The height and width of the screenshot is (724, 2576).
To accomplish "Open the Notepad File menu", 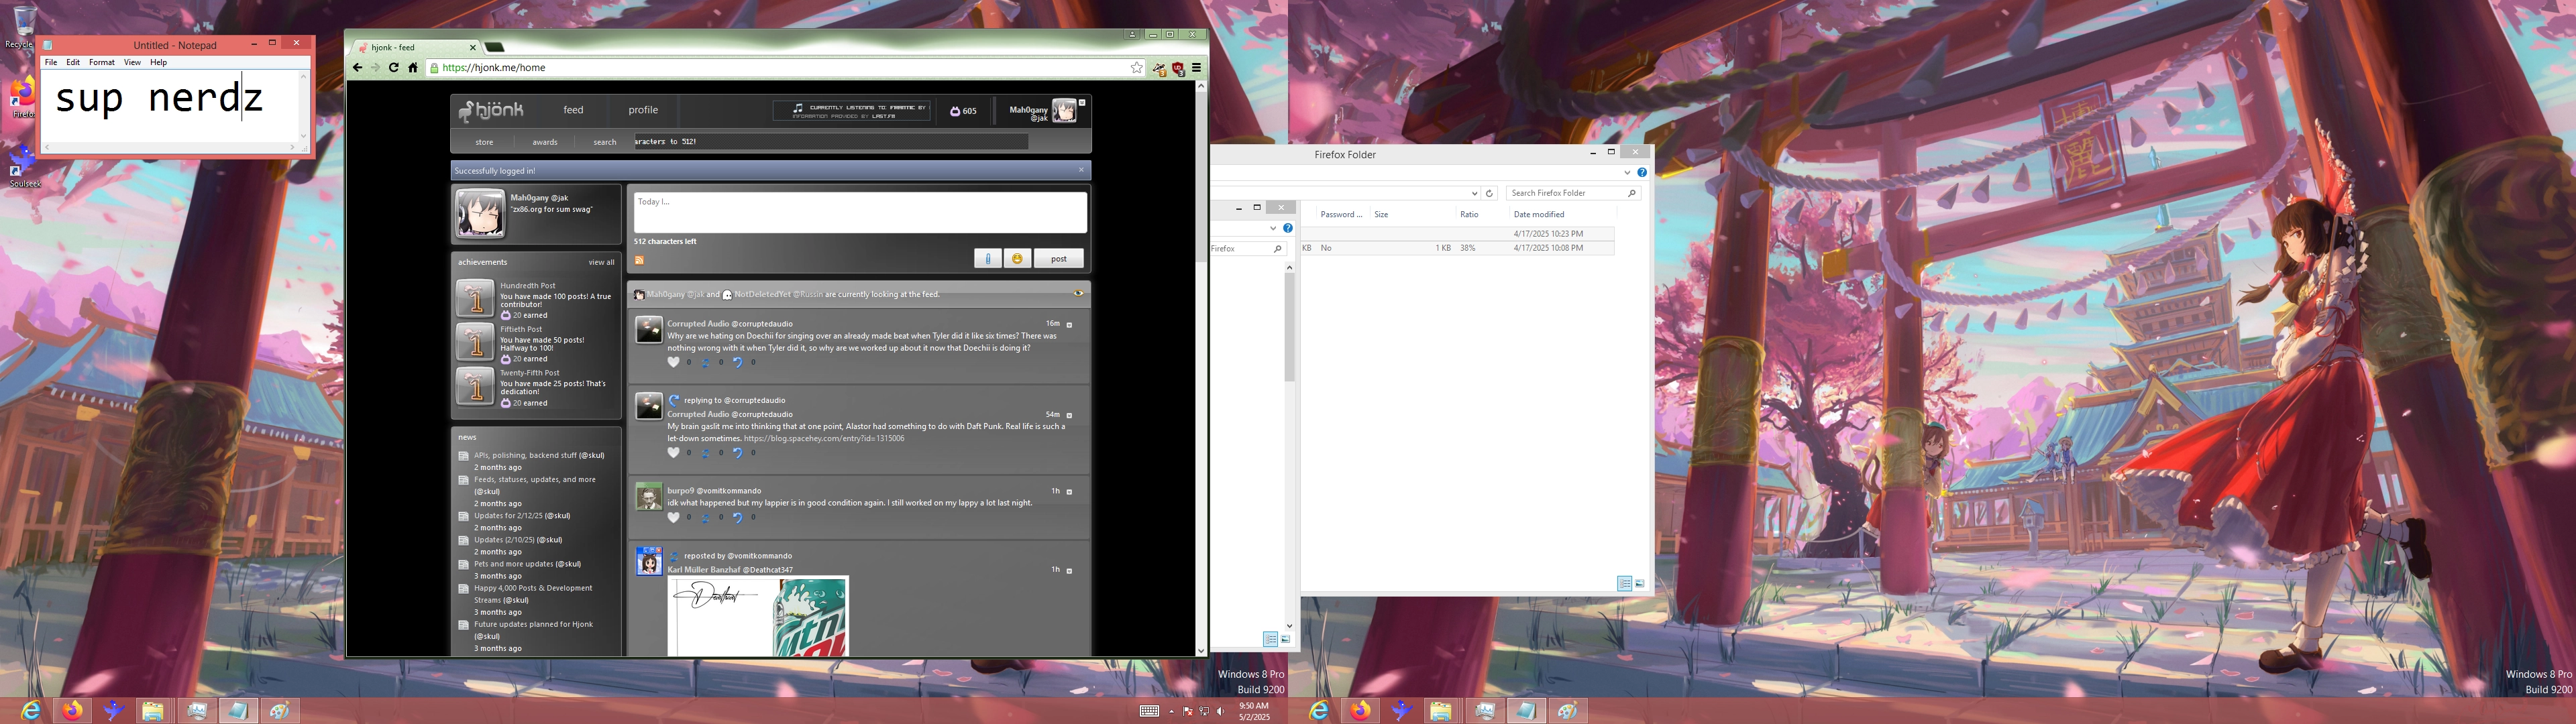I will tap(51, 62).
